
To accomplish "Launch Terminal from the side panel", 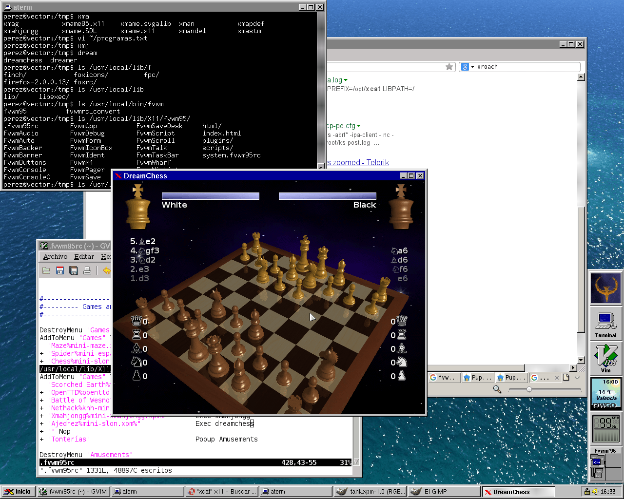I will click(606, 325).
